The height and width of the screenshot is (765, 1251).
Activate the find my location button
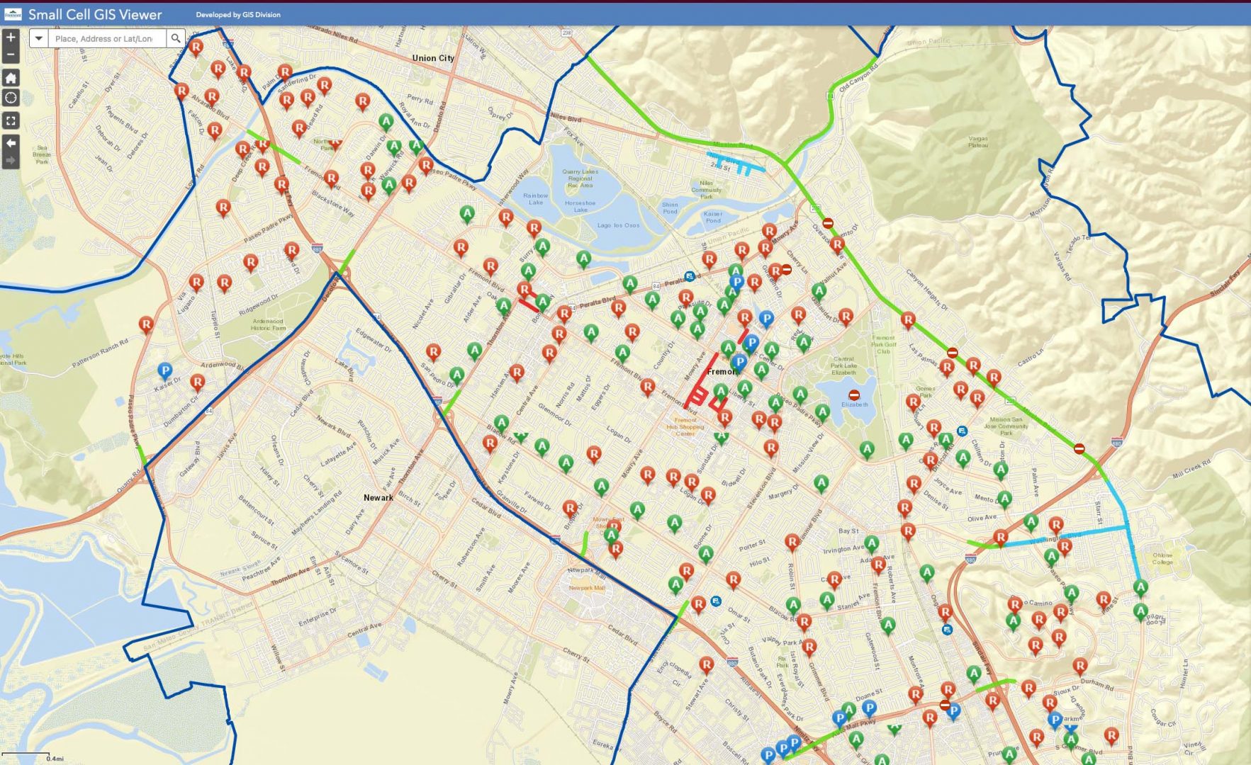tap(11, 98)
